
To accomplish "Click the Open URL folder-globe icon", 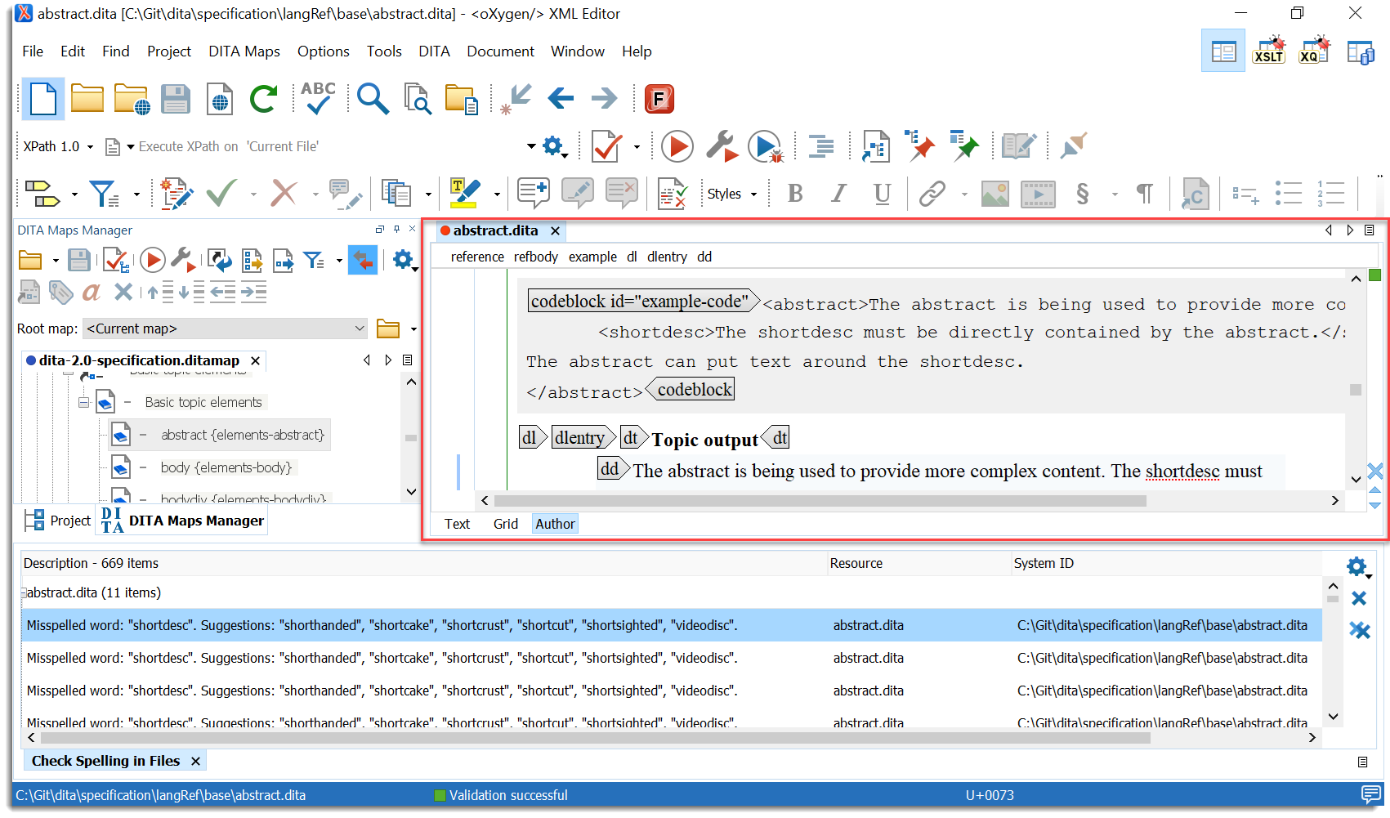I will pyautogui.click(x=132, y=99).
